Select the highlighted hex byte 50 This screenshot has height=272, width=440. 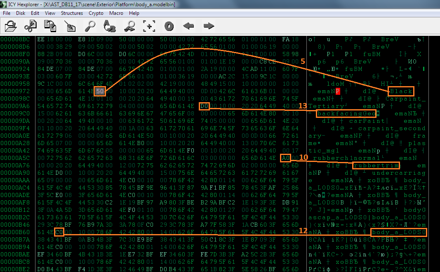pos(100,91)
